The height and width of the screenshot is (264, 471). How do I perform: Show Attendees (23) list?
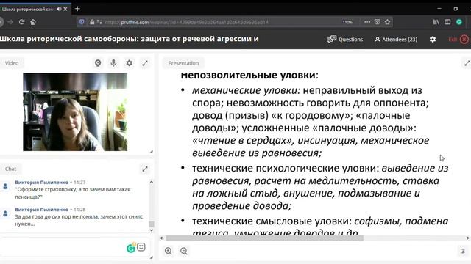(x=396, y=39)
